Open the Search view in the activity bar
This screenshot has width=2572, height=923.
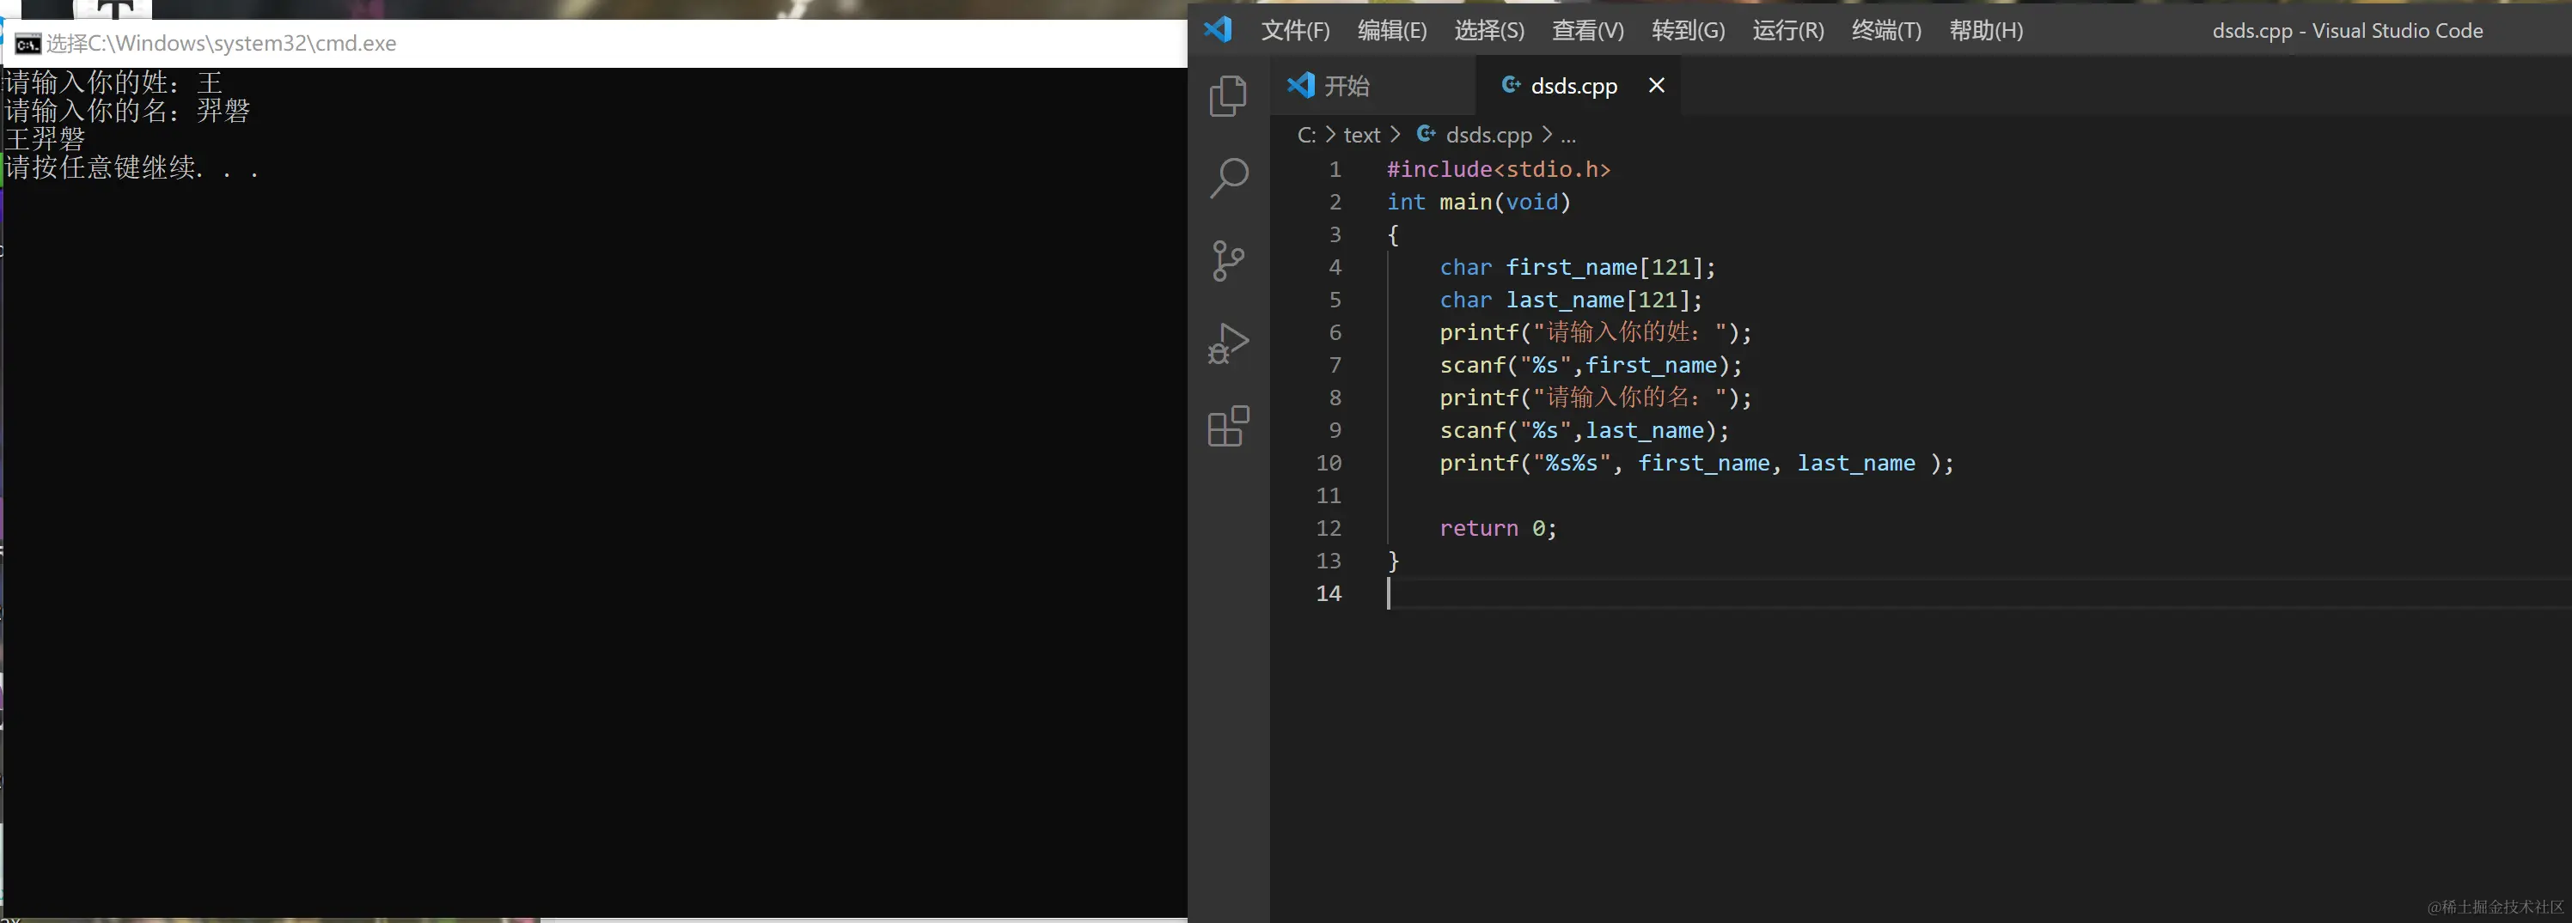click(x=1228, y=179)
